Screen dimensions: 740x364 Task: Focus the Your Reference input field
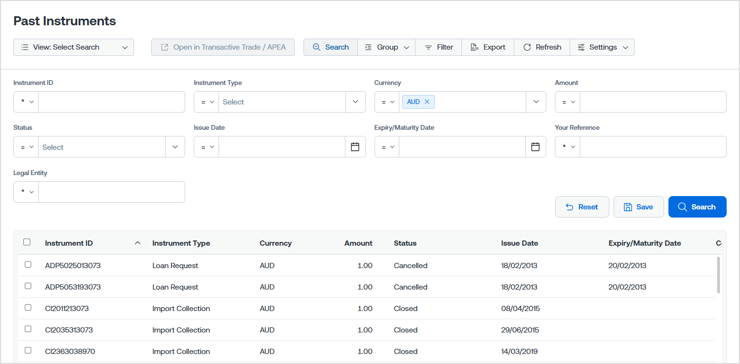point(653,147)
